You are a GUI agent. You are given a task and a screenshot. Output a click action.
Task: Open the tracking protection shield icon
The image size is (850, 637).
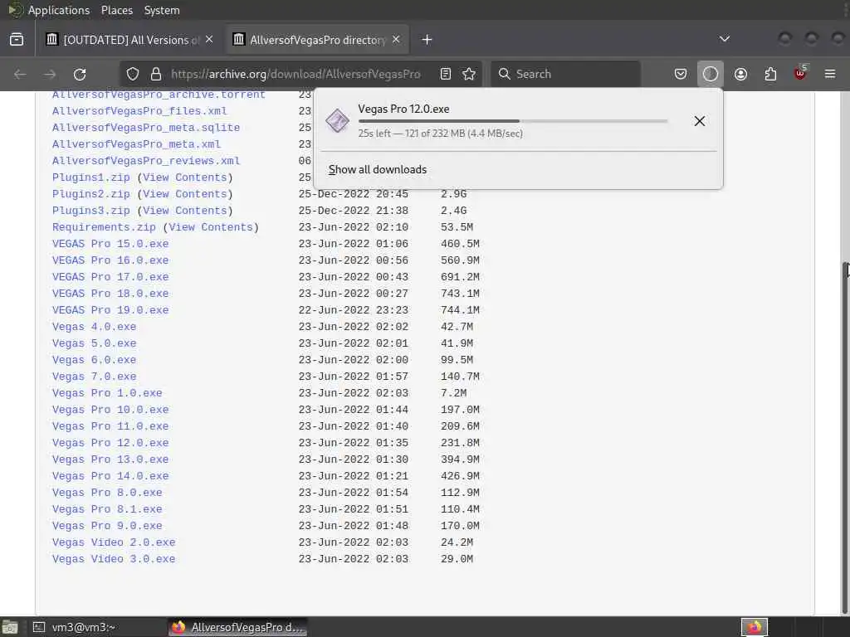click(x=133, y=74)
